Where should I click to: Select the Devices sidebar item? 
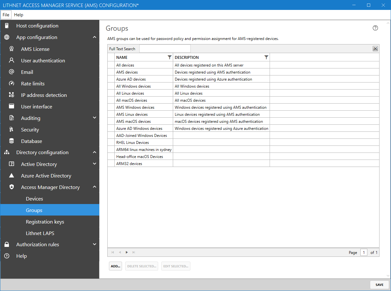[50, 199]
